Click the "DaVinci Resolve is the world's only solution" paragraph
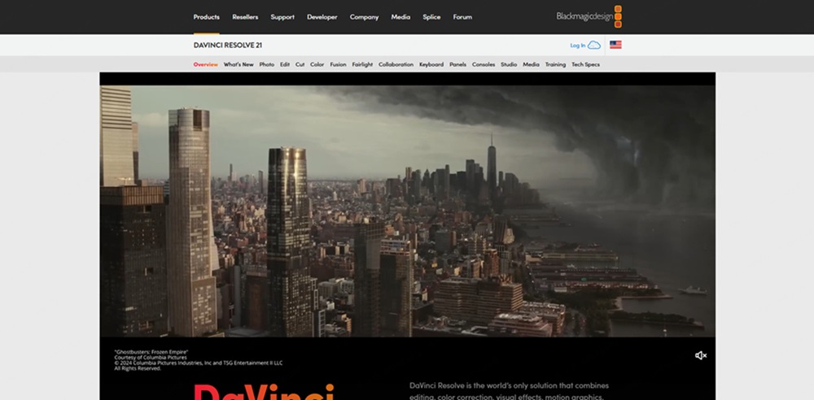The width and height of the screenshot is (814, 400). tap(509, 391)
